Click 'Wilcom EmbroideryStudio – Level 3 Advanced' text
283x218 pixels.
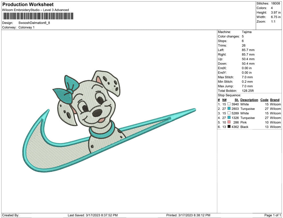[35, 10]
